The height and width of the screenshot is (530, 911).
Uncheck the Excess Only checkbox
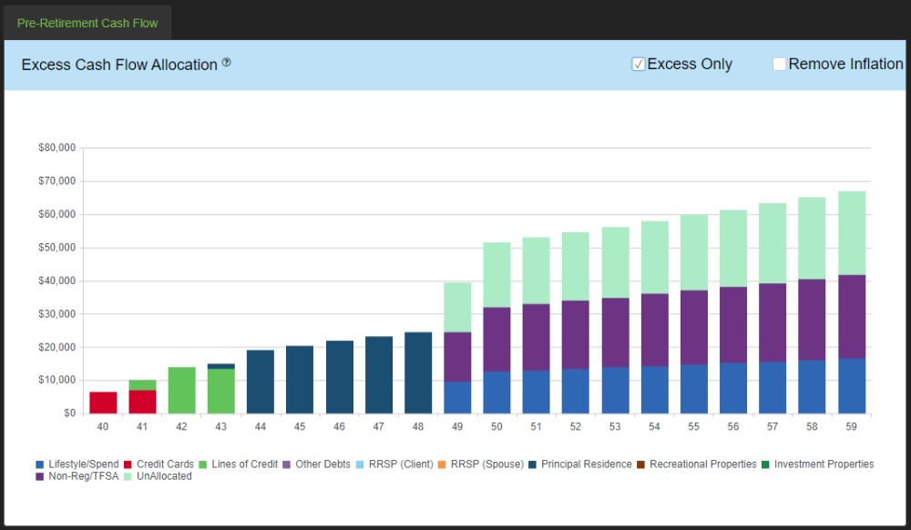pyautogui.click(x=638, y=64)
